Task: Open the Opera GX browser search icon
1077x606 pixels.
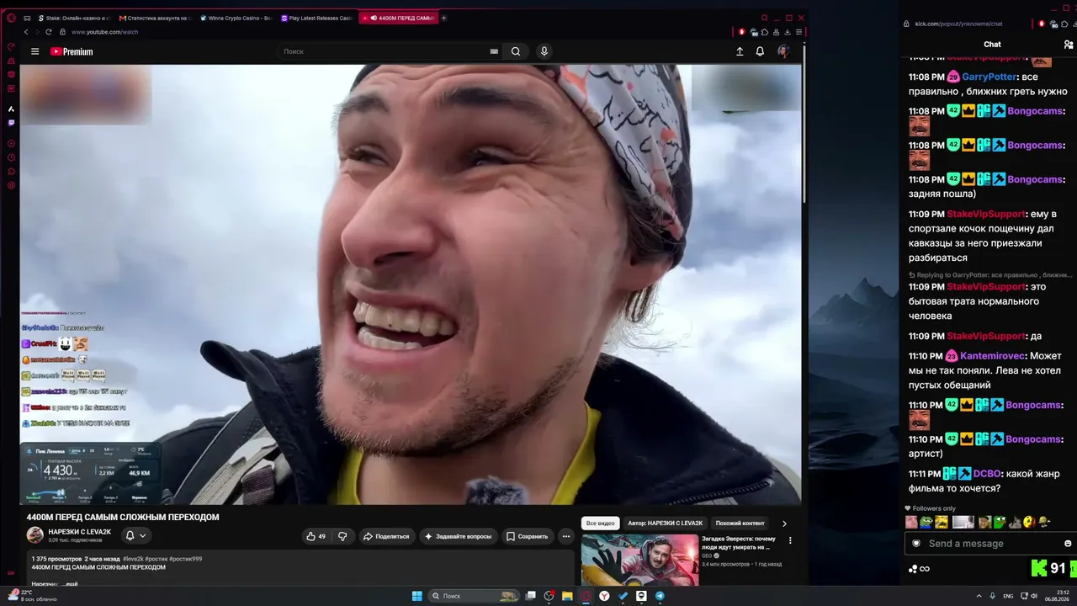Action: [x=764, y=18]
